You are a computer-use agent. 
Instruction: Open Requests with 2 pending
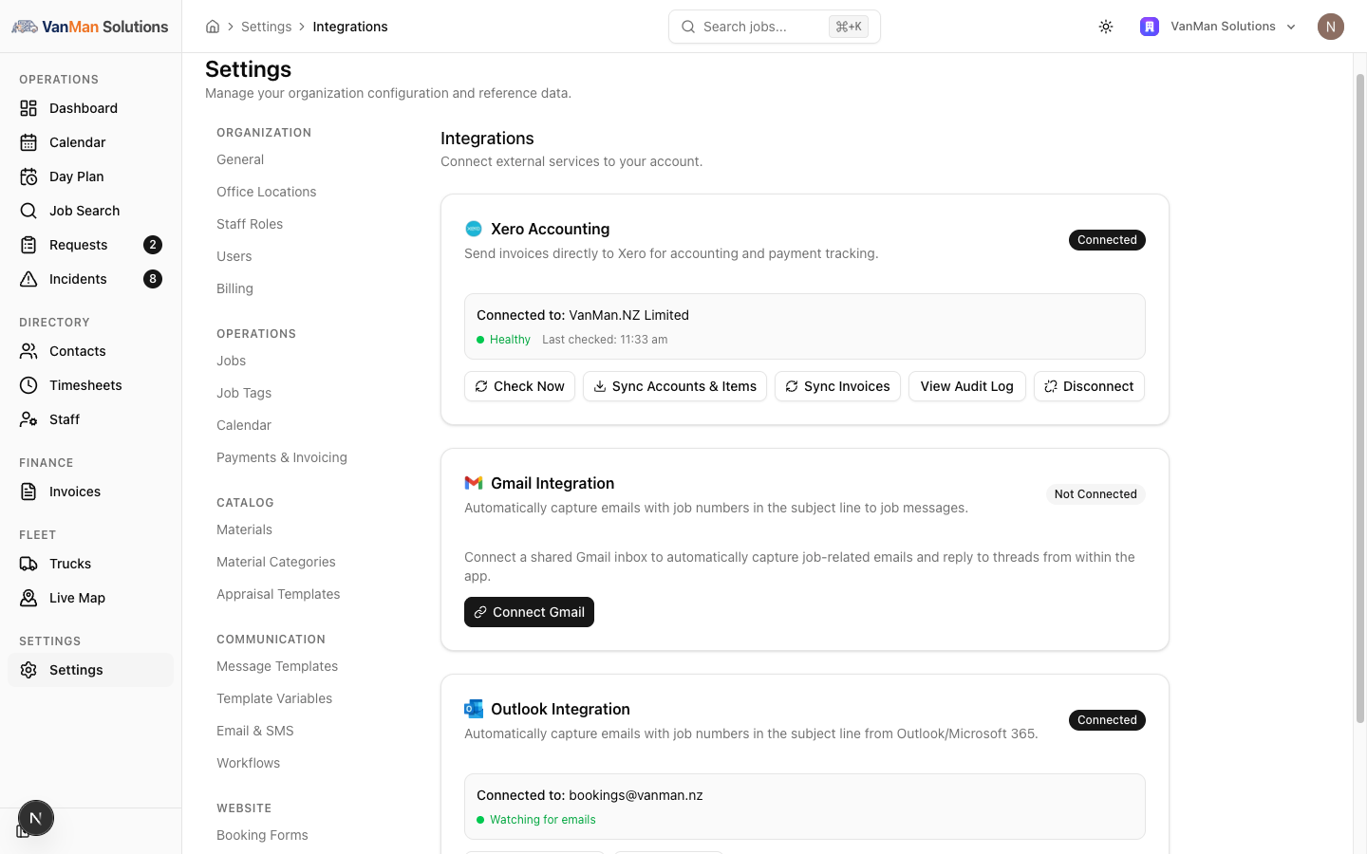pos(90,245)
